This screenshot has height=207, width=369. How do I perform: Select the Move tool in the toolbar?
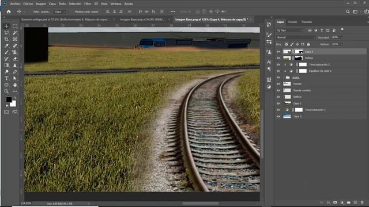coord(6,26)
